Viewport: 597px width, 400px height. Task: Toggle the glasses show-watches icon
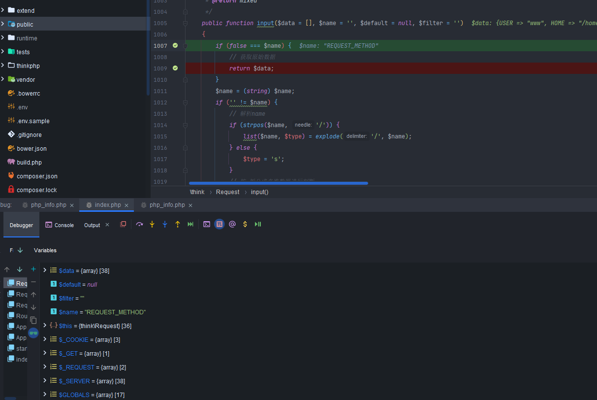[x=33, y=333]
